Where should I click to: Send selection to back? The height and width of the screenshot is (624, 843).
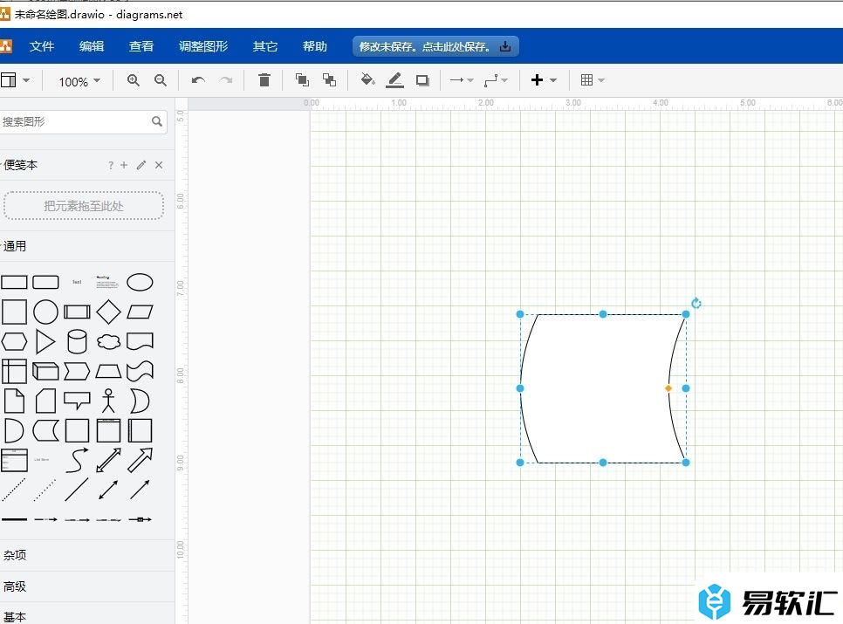click(329, 80)
